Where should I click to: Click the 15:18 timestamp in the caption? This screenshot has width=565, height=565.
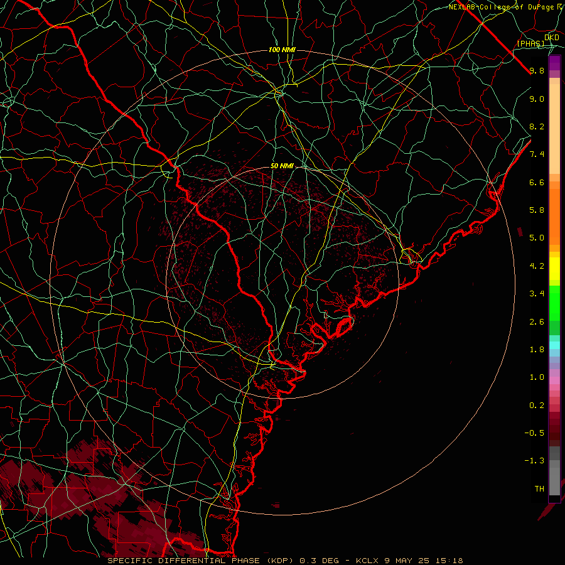tap(449, 561)
